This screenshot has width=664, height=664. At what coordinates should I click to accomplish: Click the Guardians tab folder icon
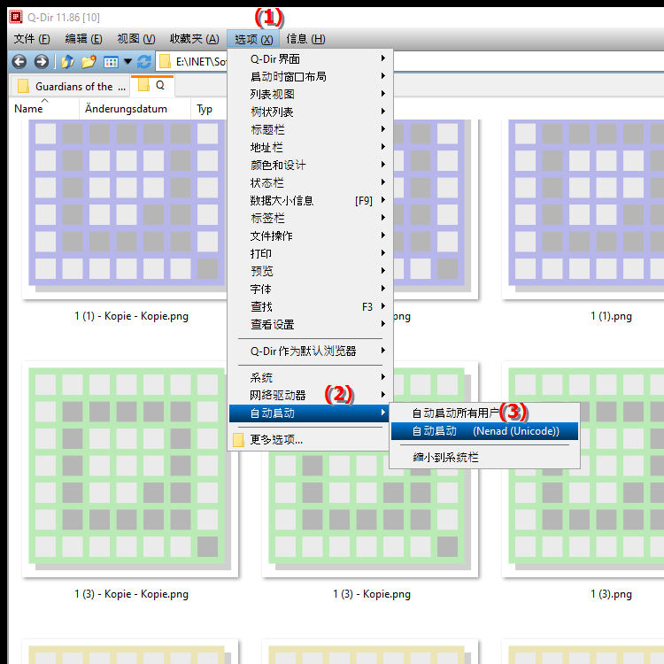click(23, 87)
